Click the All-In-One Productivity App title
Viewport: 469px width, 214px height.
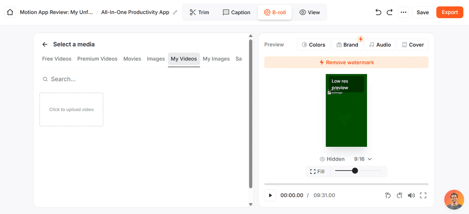[x=135, y=12]
